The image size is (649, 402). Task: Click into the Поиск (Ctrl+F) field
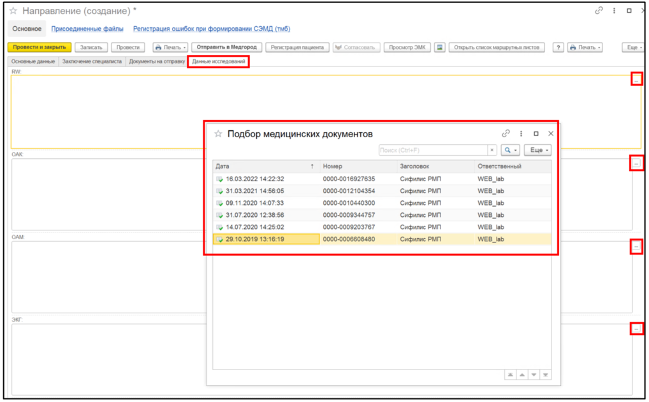tap(432, 150)
